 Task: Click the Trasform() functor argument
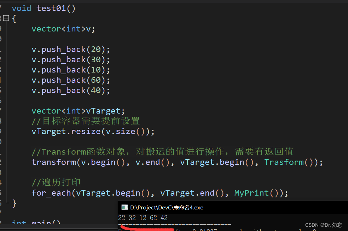pos(289,162)
